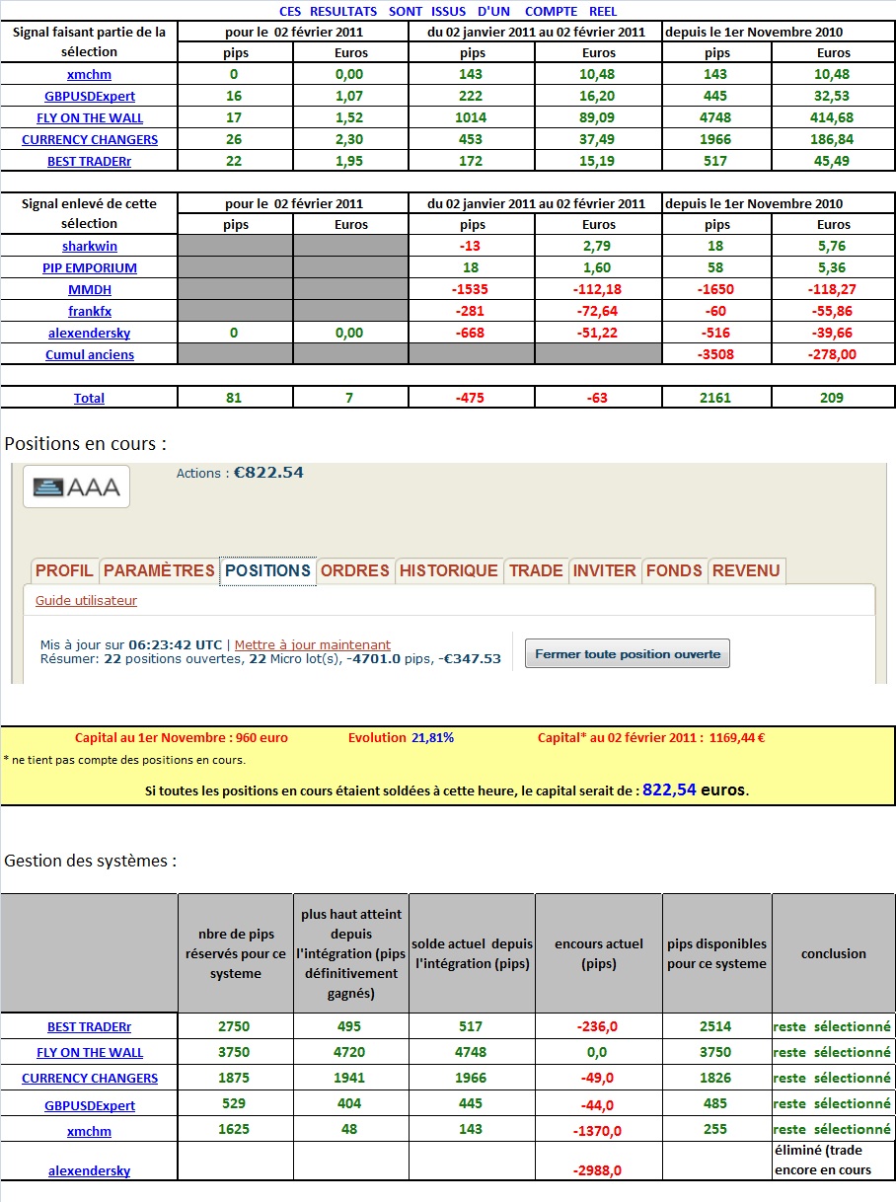
Task: Open the Guide utilisateur link
Action: (86, 600)
